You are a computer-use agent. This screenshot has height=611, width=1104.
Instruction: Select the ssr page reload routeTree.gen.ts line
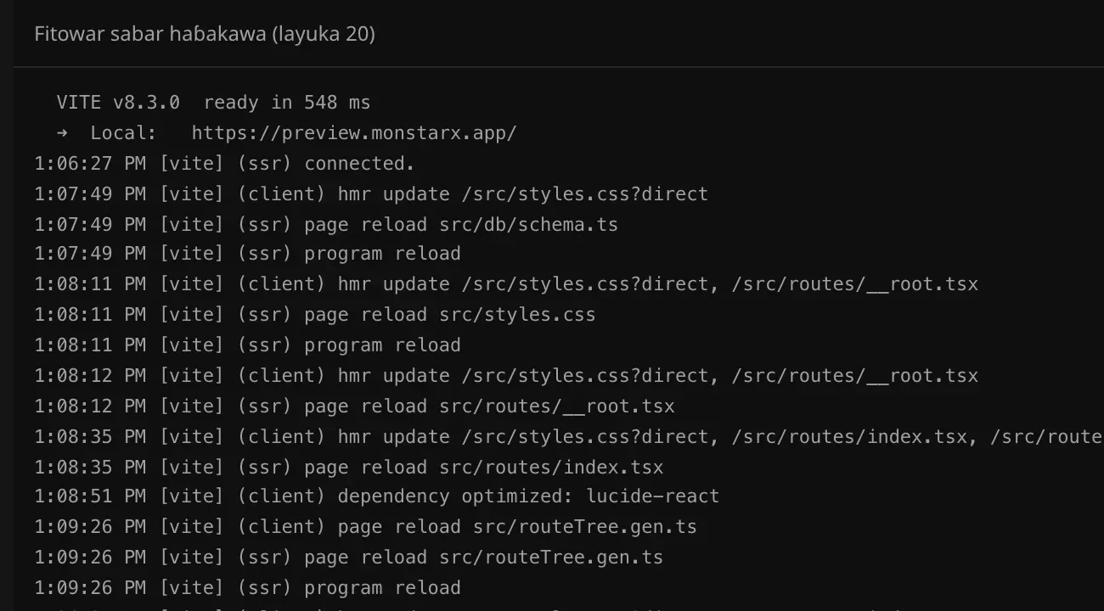tap(349, 558)
